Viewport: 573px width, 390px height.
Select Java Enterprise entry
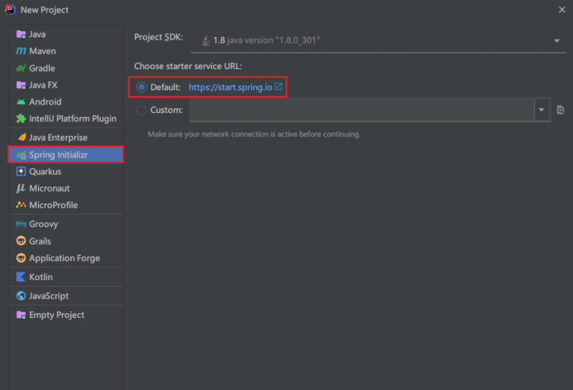tap(66, 138)
